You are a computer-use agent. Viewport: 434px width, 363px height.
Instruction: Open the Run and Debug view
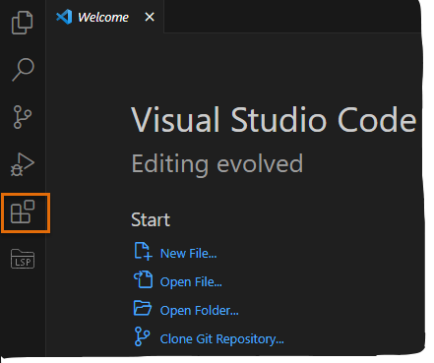(23, 164)
